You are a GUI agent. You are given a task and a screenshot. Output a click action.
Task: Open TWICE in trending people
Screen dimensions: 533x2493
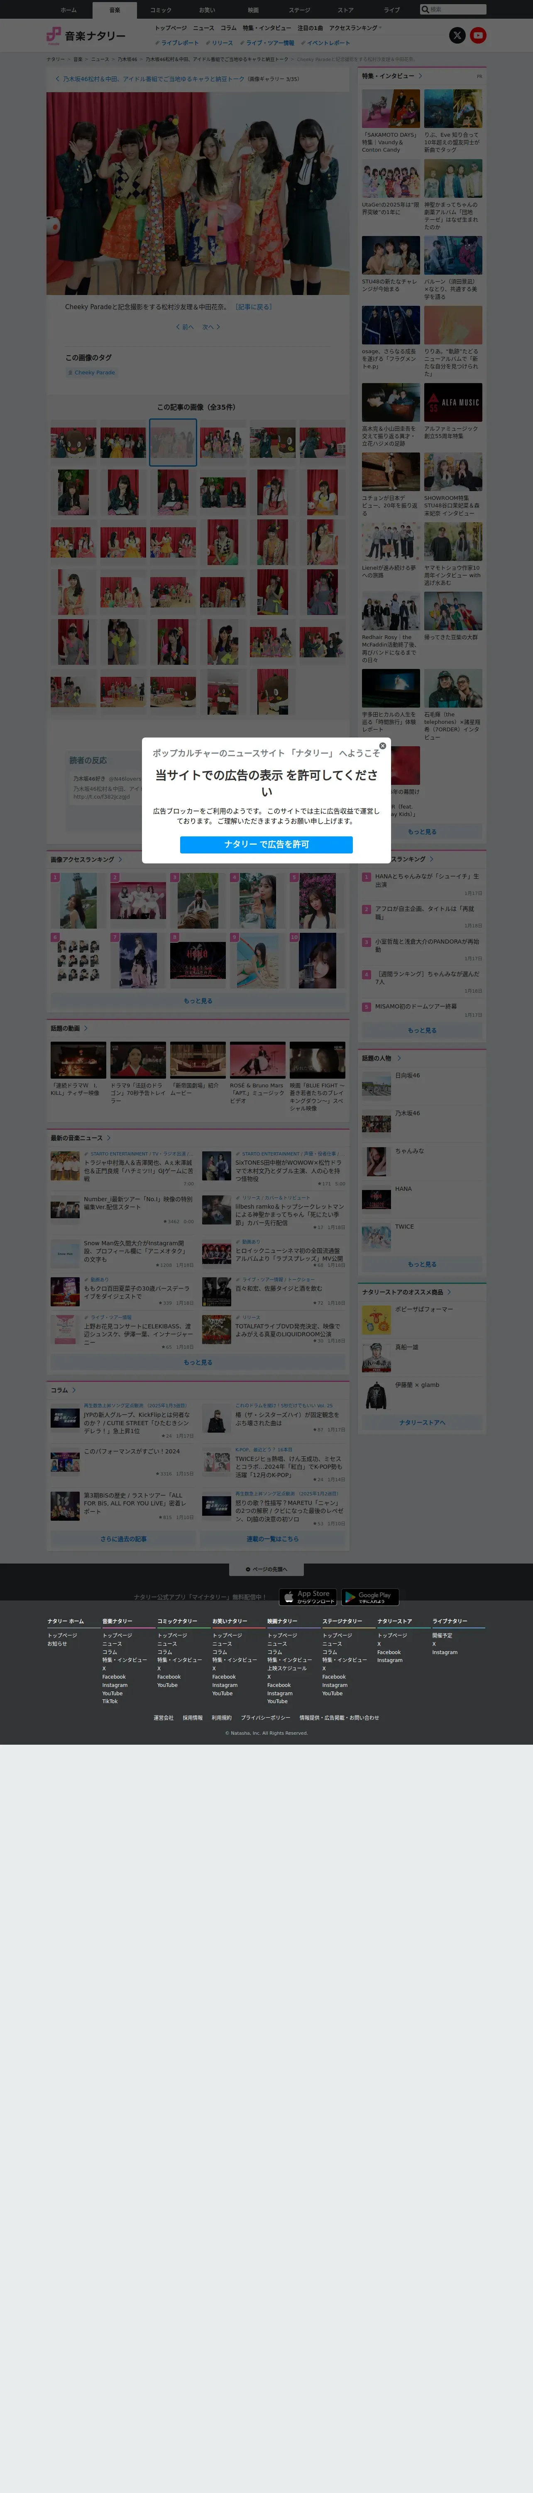pos(422,1238)
